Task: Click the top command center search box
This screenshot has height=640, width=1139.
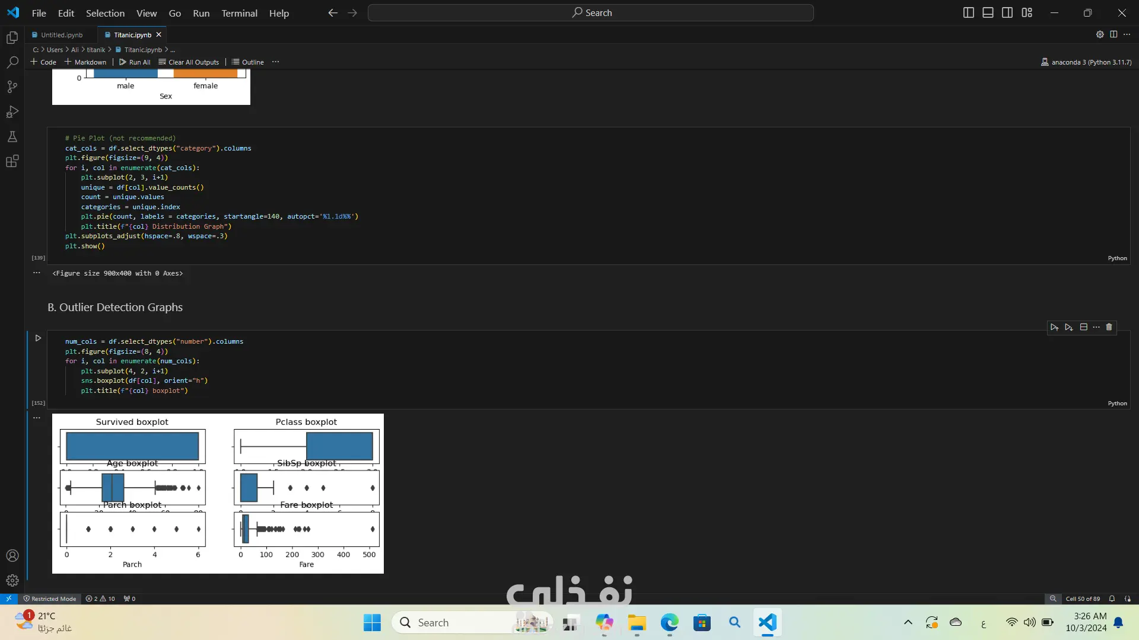Action: point(590,12)
